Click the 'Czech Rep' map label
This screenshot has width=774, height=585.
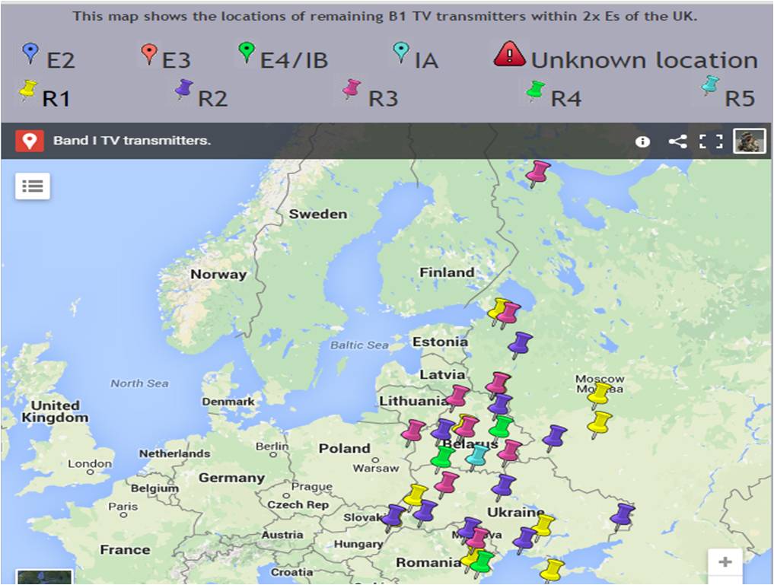click(x=298, y=504)
